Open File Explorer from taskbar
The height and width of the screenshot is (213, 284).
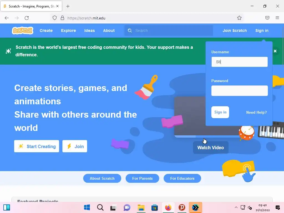click(x=141, y=207)
